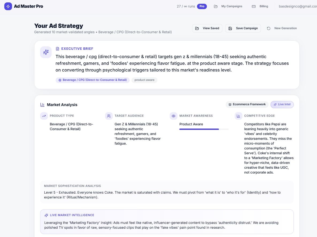Toggle the Ecommerce Framework chip
The width and height of the screenshot is (317, 237).
247,104
